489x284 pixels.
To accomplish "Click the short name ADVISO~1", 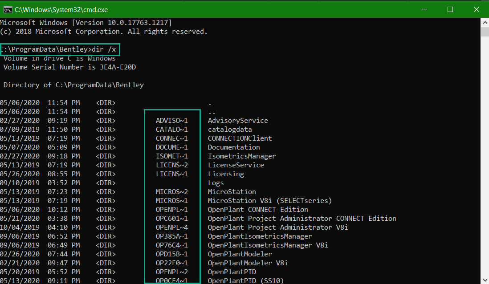I will click(x=172, y=120).
